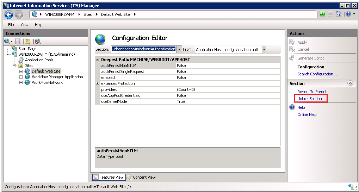The image size is (359, 192).
Task: Click the Features View icon
Action: point(96,177)
